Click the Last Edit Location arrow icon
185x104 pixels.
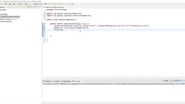click(x=59, y=4)
